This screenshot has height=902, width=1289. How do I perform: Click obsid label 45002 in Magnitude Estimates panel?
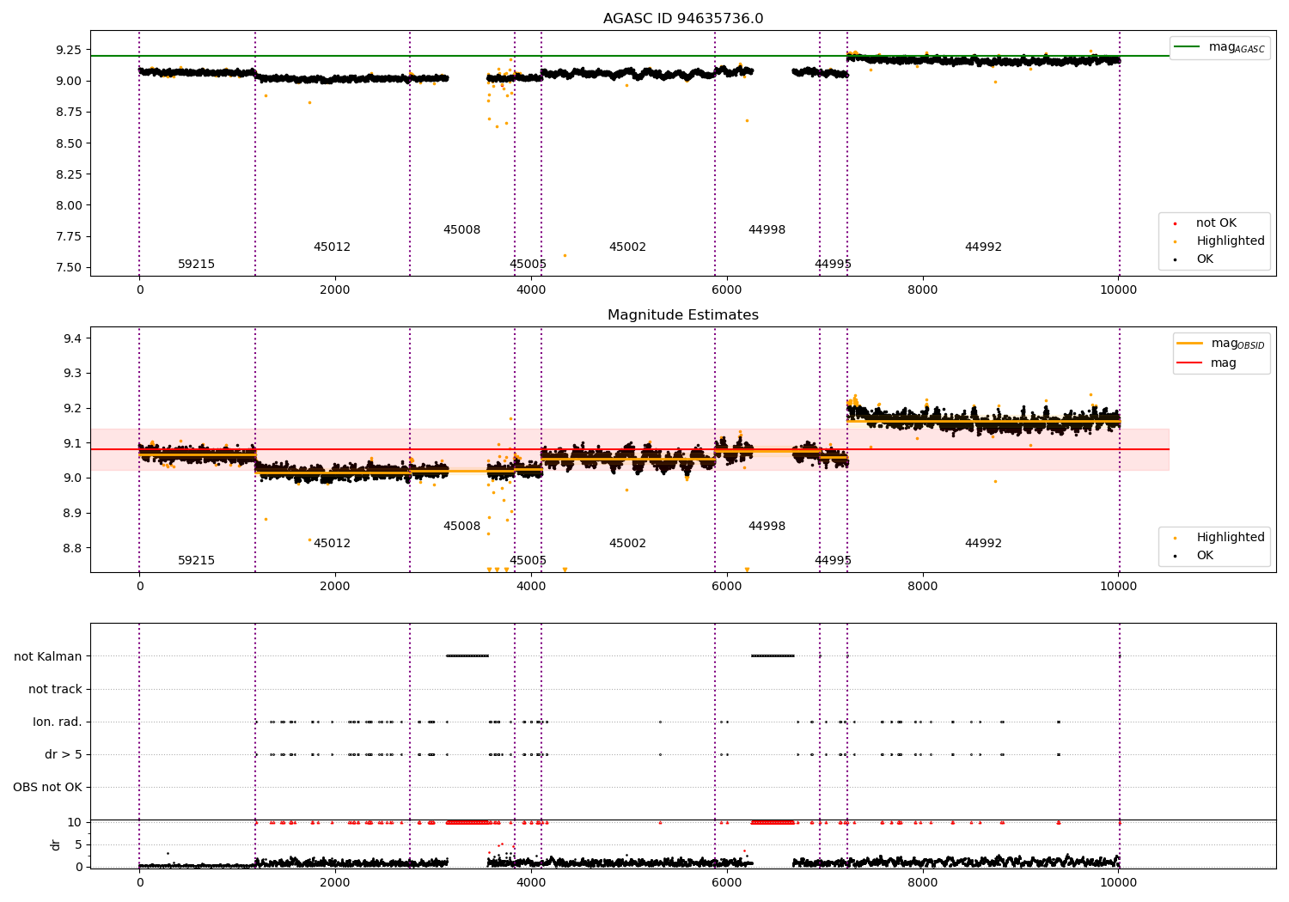[627, 544]
